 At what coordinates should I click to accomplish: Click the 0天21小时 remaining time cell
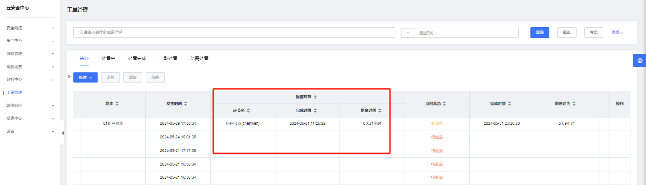click(x=372, y=123)
